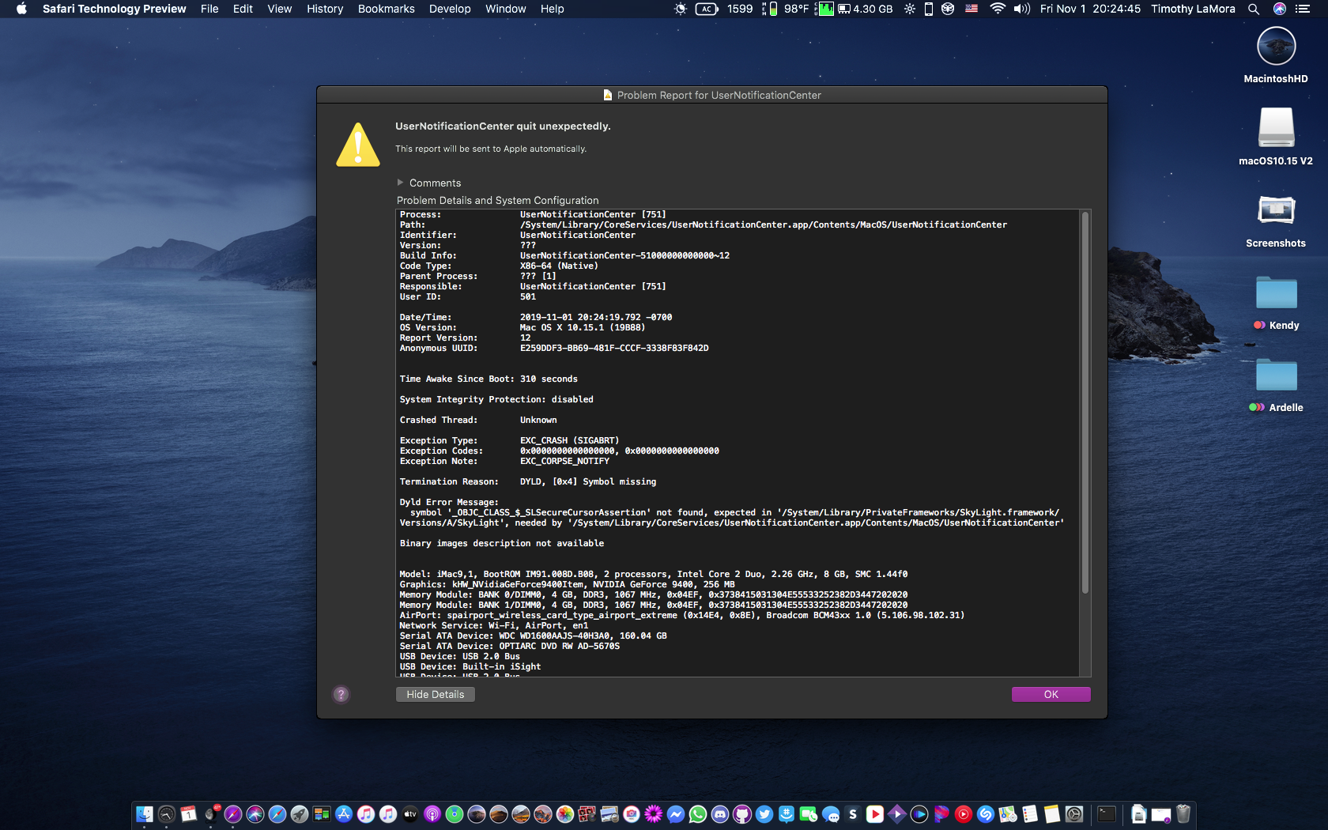Open Finder from the Dock

pyautogui.click(x=144, y=814)
